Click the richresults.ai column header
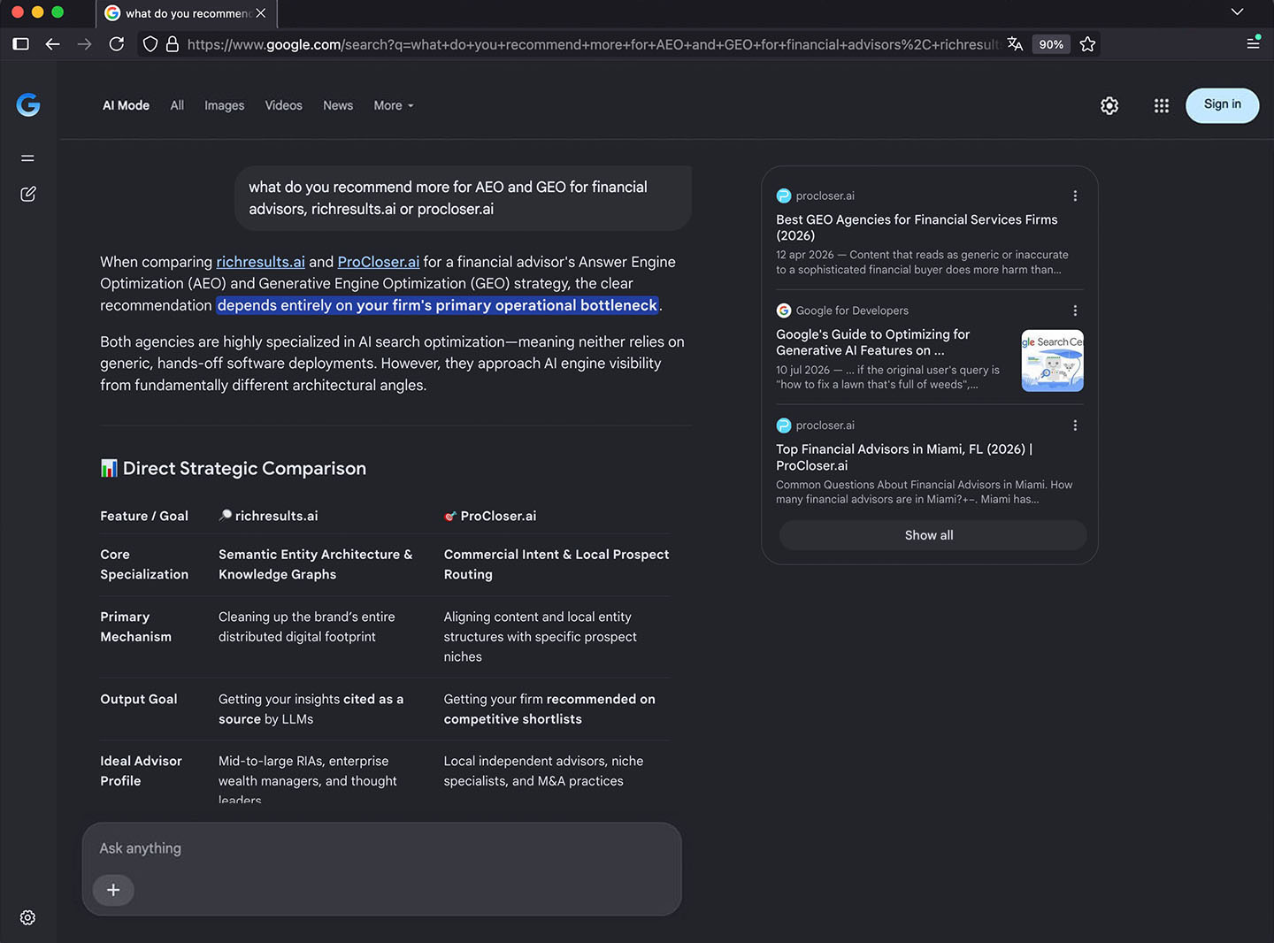Viewport: 1274px width, 943px height. click(x=268, y=516)
